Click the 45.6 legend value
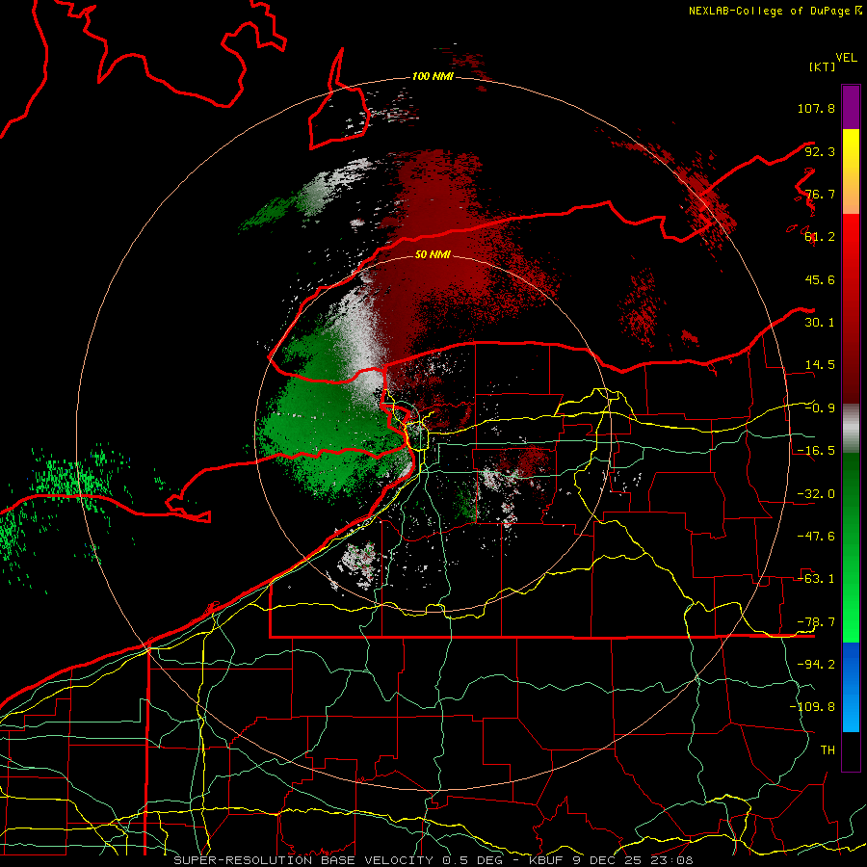Viewport: 867px width, 867px height. pyautogui.click(x=820, y=279)
